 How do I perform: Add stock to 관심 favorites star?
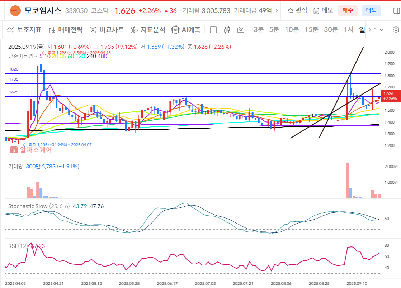[x=297, y=10]
